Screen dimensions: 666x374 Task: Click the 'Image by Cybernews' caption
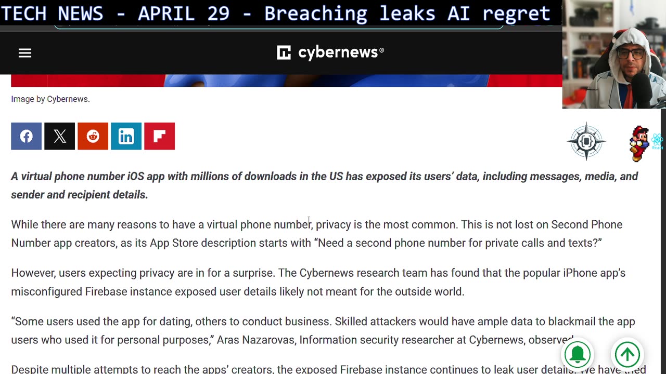tap(50, 99)
